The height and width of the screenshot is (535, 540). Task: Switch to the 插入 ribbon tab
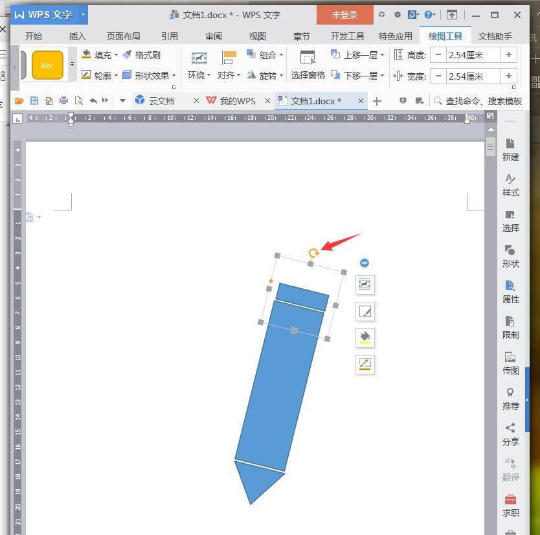pyautogui.click(x=77, y=36)
